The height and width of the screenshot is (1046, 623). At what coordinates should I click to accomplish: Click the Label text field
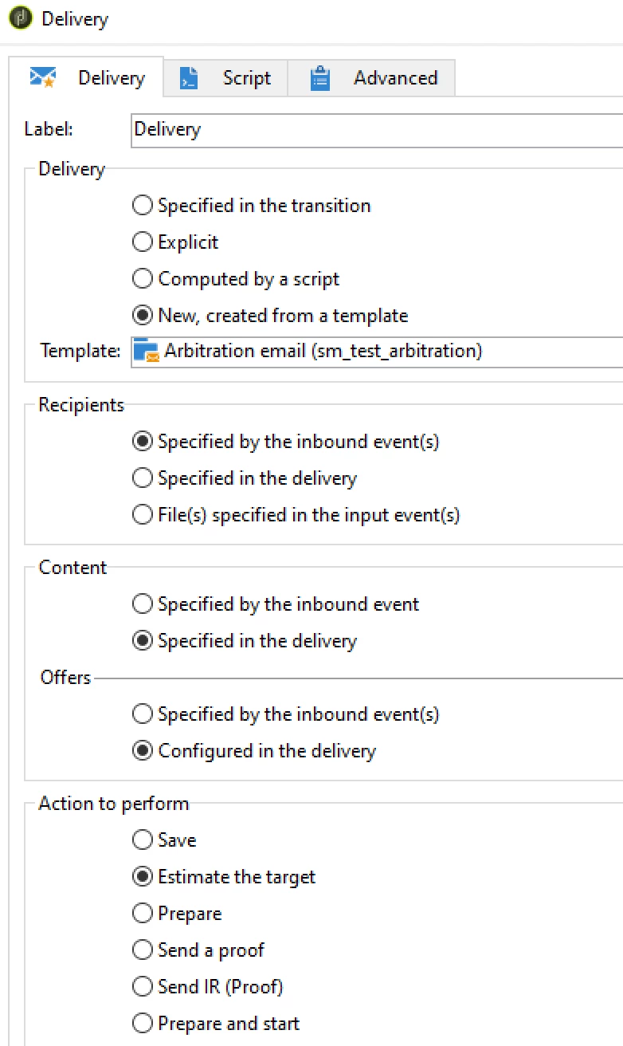[x=374, y=129]
